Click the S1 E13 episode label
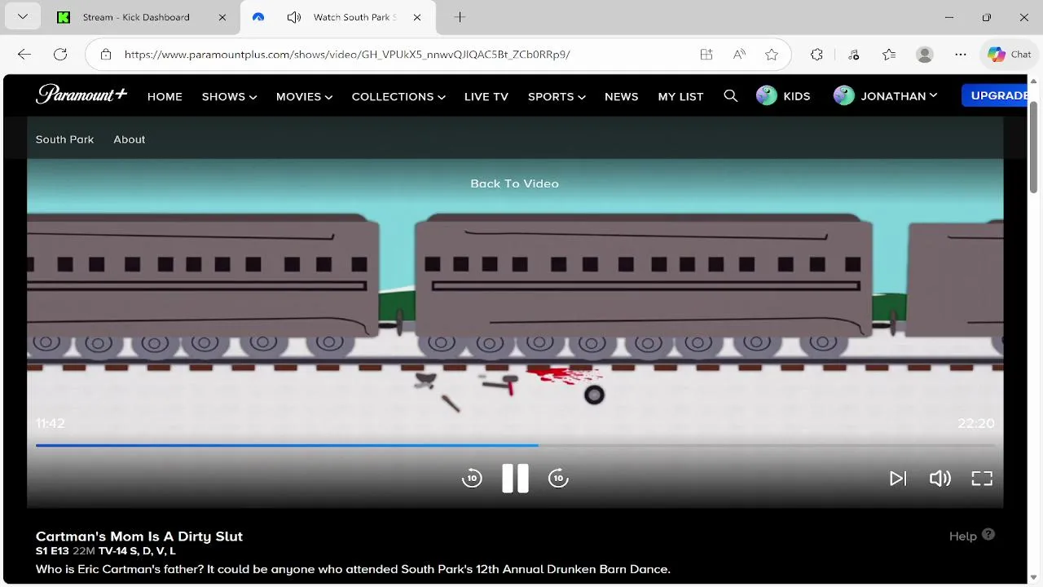Viewport: 1043px width, 587px height. [52, 551]
